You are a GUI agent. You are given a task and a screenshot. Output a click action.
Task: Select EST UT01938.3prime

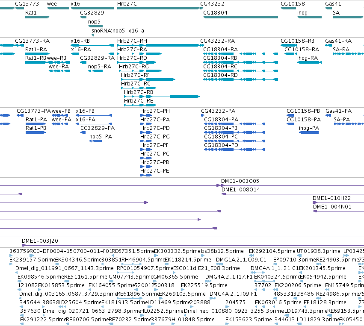(299, 256)
